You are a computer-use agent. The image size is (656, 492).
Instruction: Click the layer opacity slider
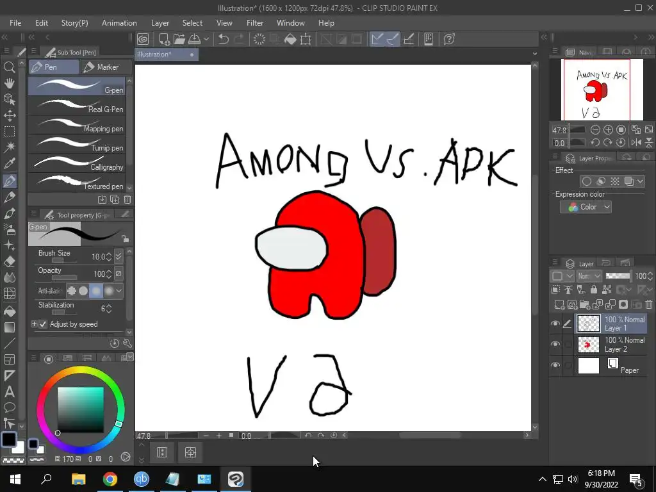click(x=618, y=275)
